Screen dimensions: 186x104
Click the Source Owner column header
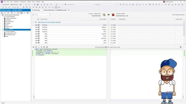point(44,19)
